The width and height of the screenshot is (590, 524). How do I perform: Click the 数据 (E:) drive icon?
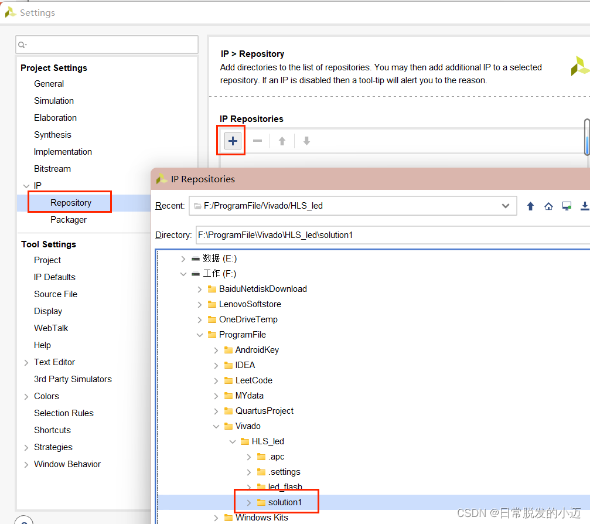tap(195, 258)
